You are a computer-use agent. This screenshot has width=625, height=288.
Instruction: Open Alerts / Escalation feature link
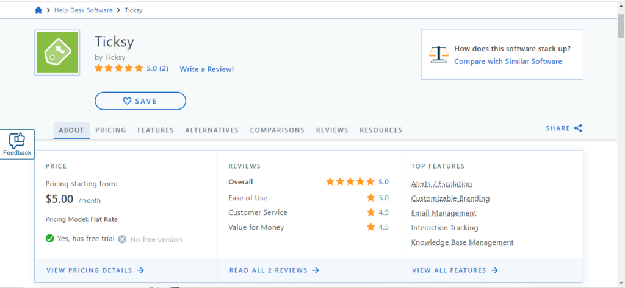click(442, 184)
